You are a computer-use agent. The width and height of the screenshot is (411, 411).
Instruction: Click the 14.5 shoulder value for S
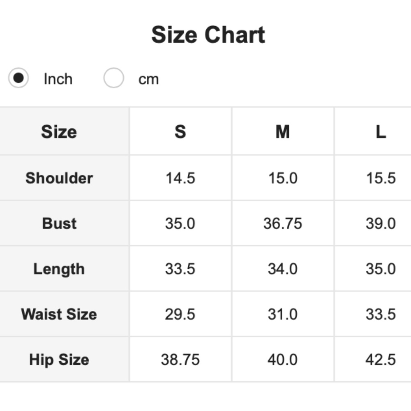click(180, 178)
